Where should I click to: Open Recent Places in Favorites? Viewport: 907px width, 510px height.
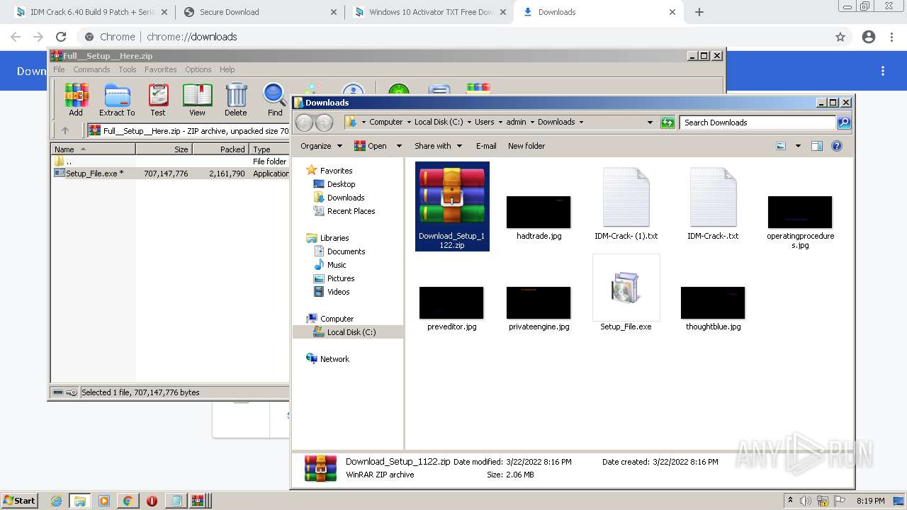344,211
